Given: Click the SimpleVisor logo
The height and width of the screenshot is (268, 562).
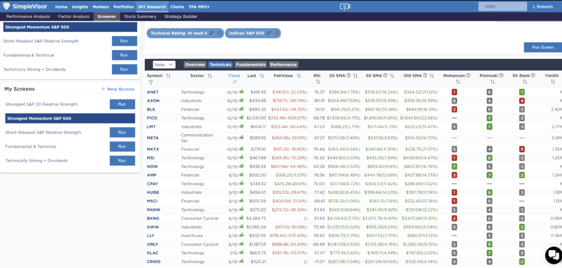Looking at the screenshot, I should click(x=26, y=7).
